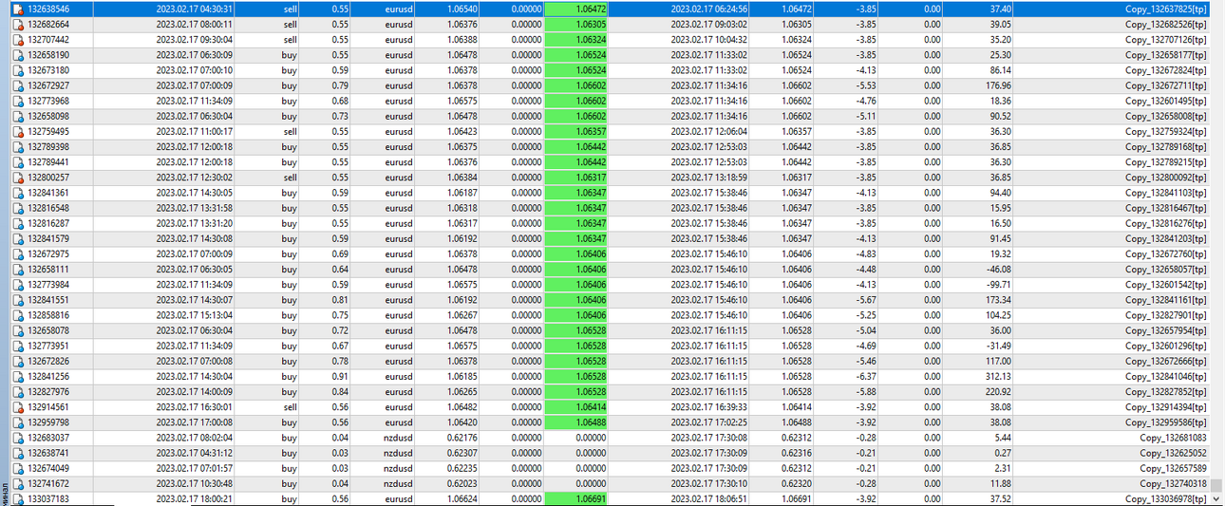The height and width of the screenshot is (506, 1225).
Task: Select order number 132773951
Action: click(48, 346)
